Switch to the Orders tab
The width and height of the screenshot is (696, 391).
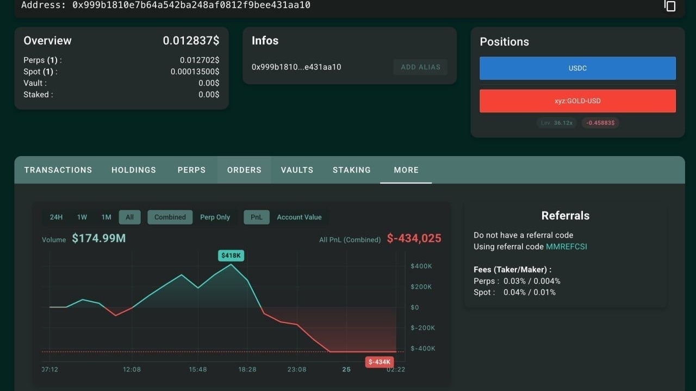pos(244,170)
